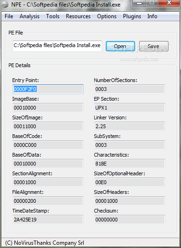The image size is (181, 248).
Task: Click the PE file path field
Action: [x=57, y=46]
